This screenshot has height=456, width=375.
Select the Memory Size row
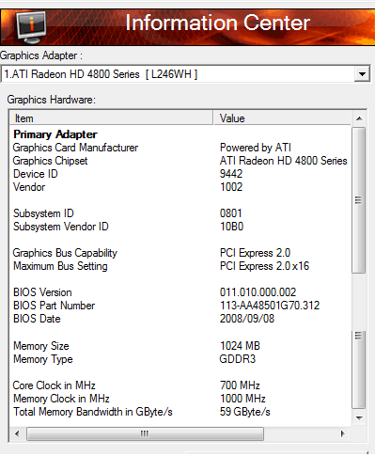[x=180, y=346]
